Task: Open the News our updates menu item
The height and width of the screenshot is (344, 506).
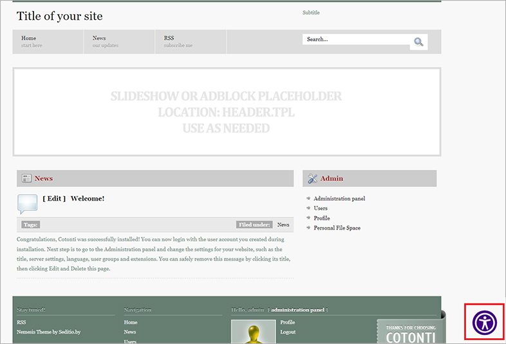Action: tap(119, 42)
